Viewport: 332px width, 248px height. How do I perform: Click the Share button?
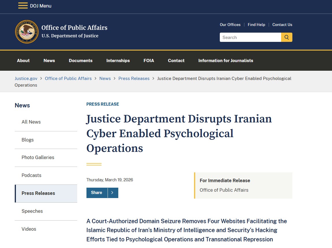pos(97,193)
